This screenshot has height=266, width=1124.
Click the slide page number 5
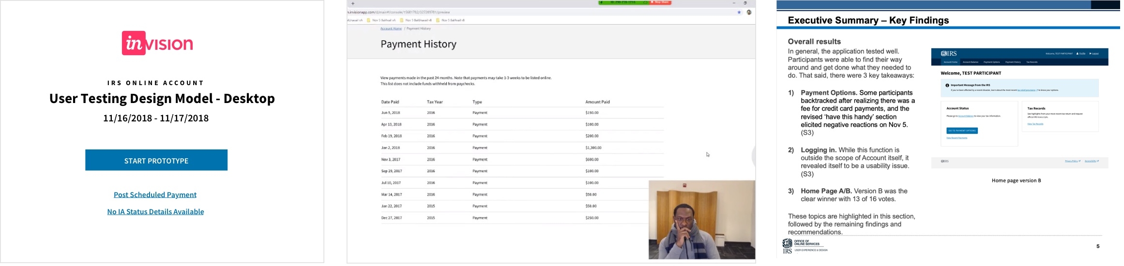click(x=1097, y=246)
